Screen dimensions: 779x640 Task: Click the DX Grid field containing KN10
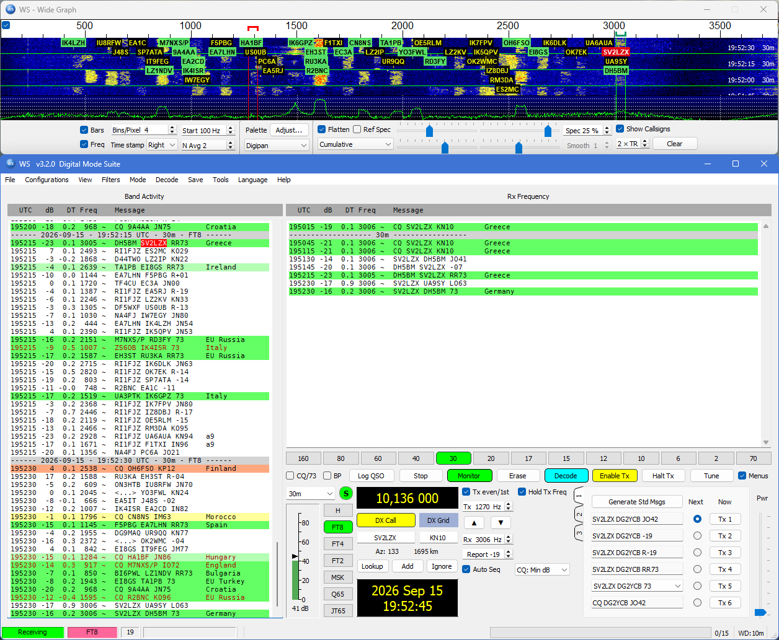(x=438, y=538)
